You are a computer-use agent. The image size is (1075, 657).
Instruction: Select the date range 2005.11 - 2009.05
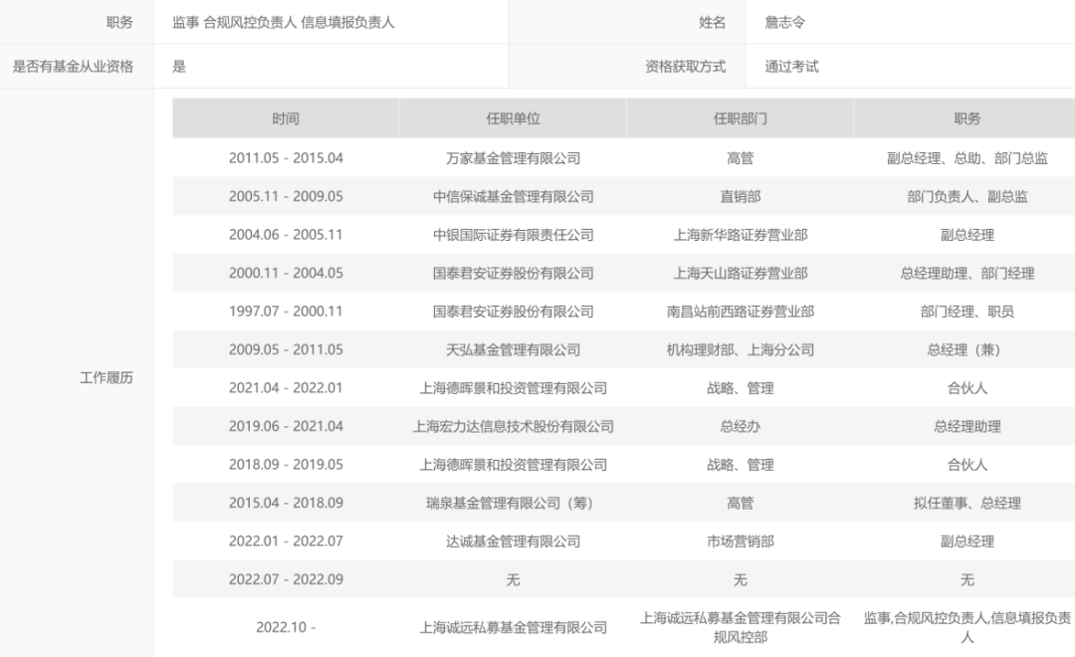pyautogui.click(x=286, y=196)
